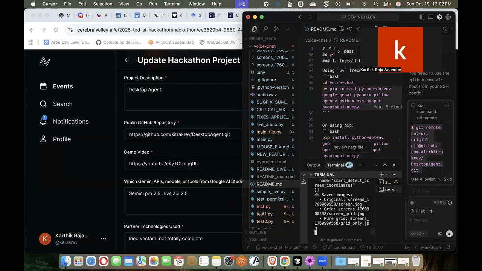Select the uv terminal instance

coord(388,190)
